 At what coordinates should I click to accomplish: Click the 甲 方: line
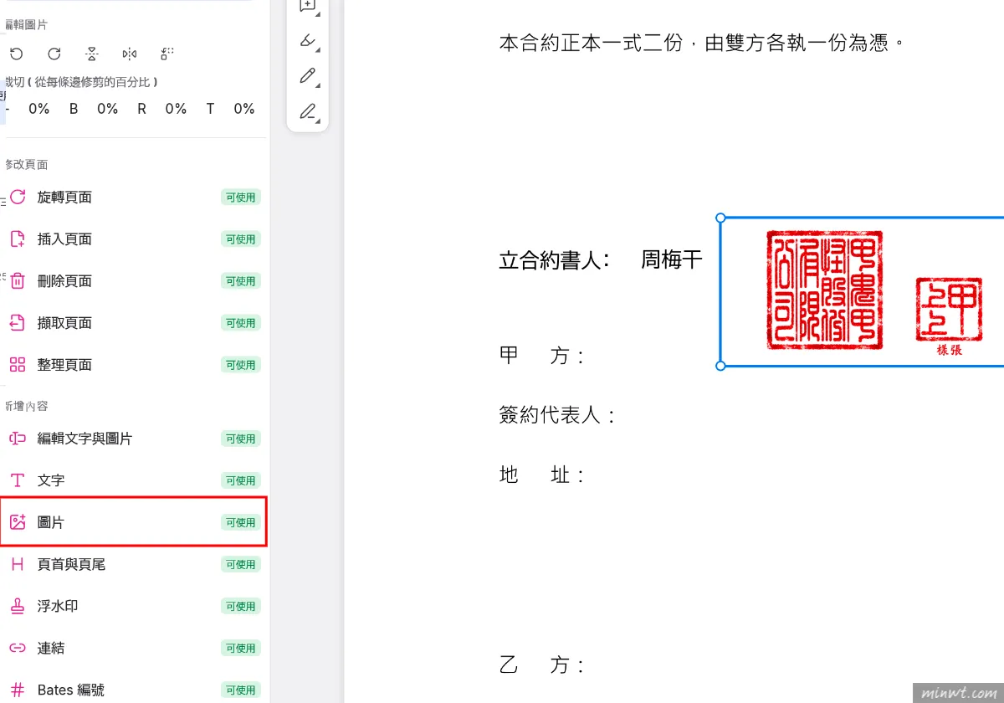[541, 356]
